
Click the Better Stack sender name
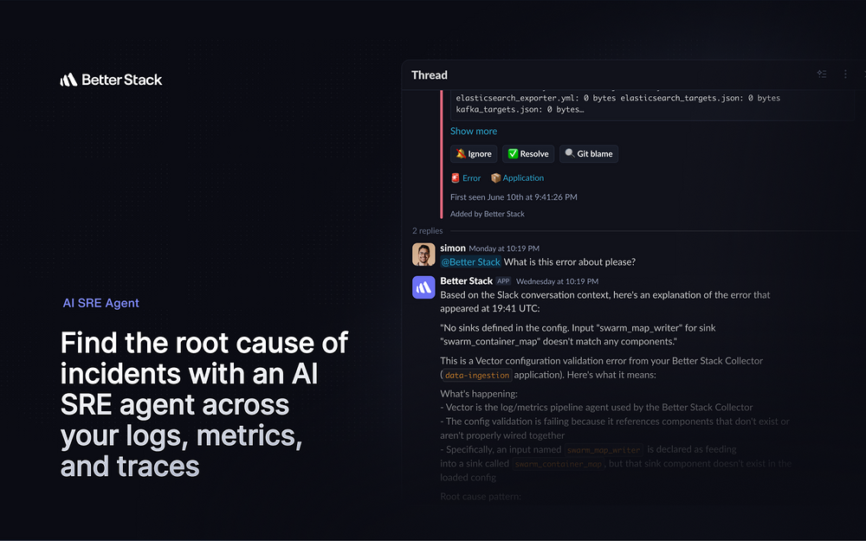[466, 281]
